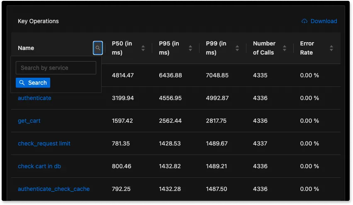The width and height of the screenshot is (353, 205).
Task: Click the P99 value 4992.87
Action: (217, 98)
